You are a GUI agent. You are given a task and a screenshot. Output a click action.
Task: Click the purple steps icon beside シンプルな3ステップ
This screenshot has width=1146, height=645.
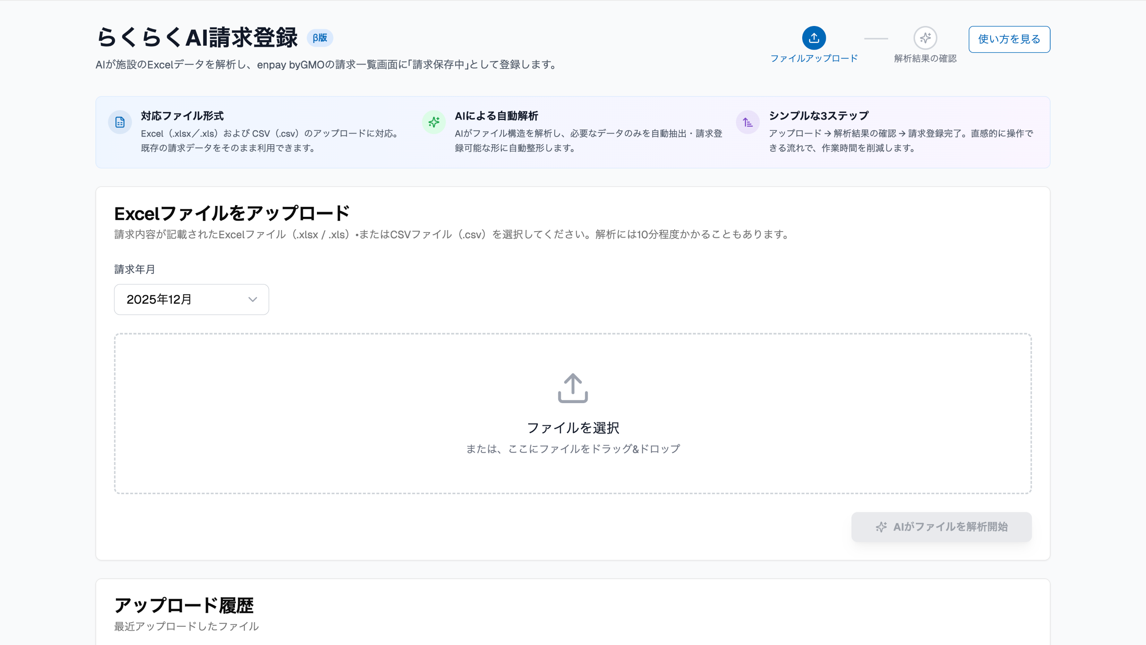click(748, 122)
